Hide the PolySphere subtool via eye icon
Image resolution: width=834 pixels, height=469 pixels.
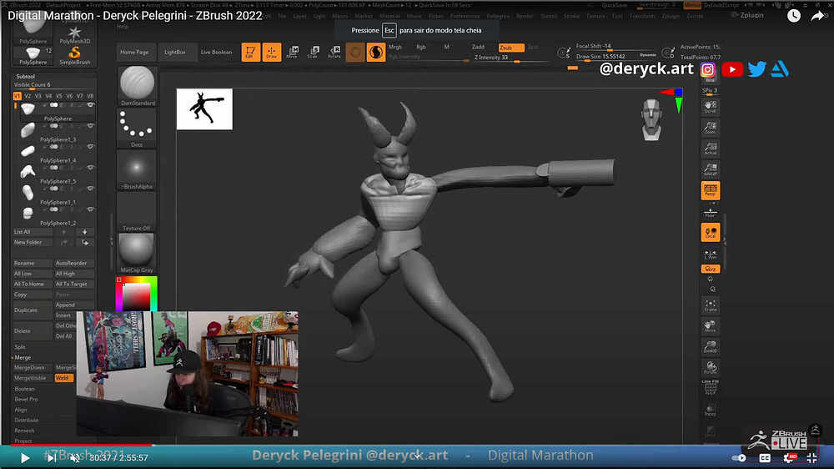click(x=90, y=105)
